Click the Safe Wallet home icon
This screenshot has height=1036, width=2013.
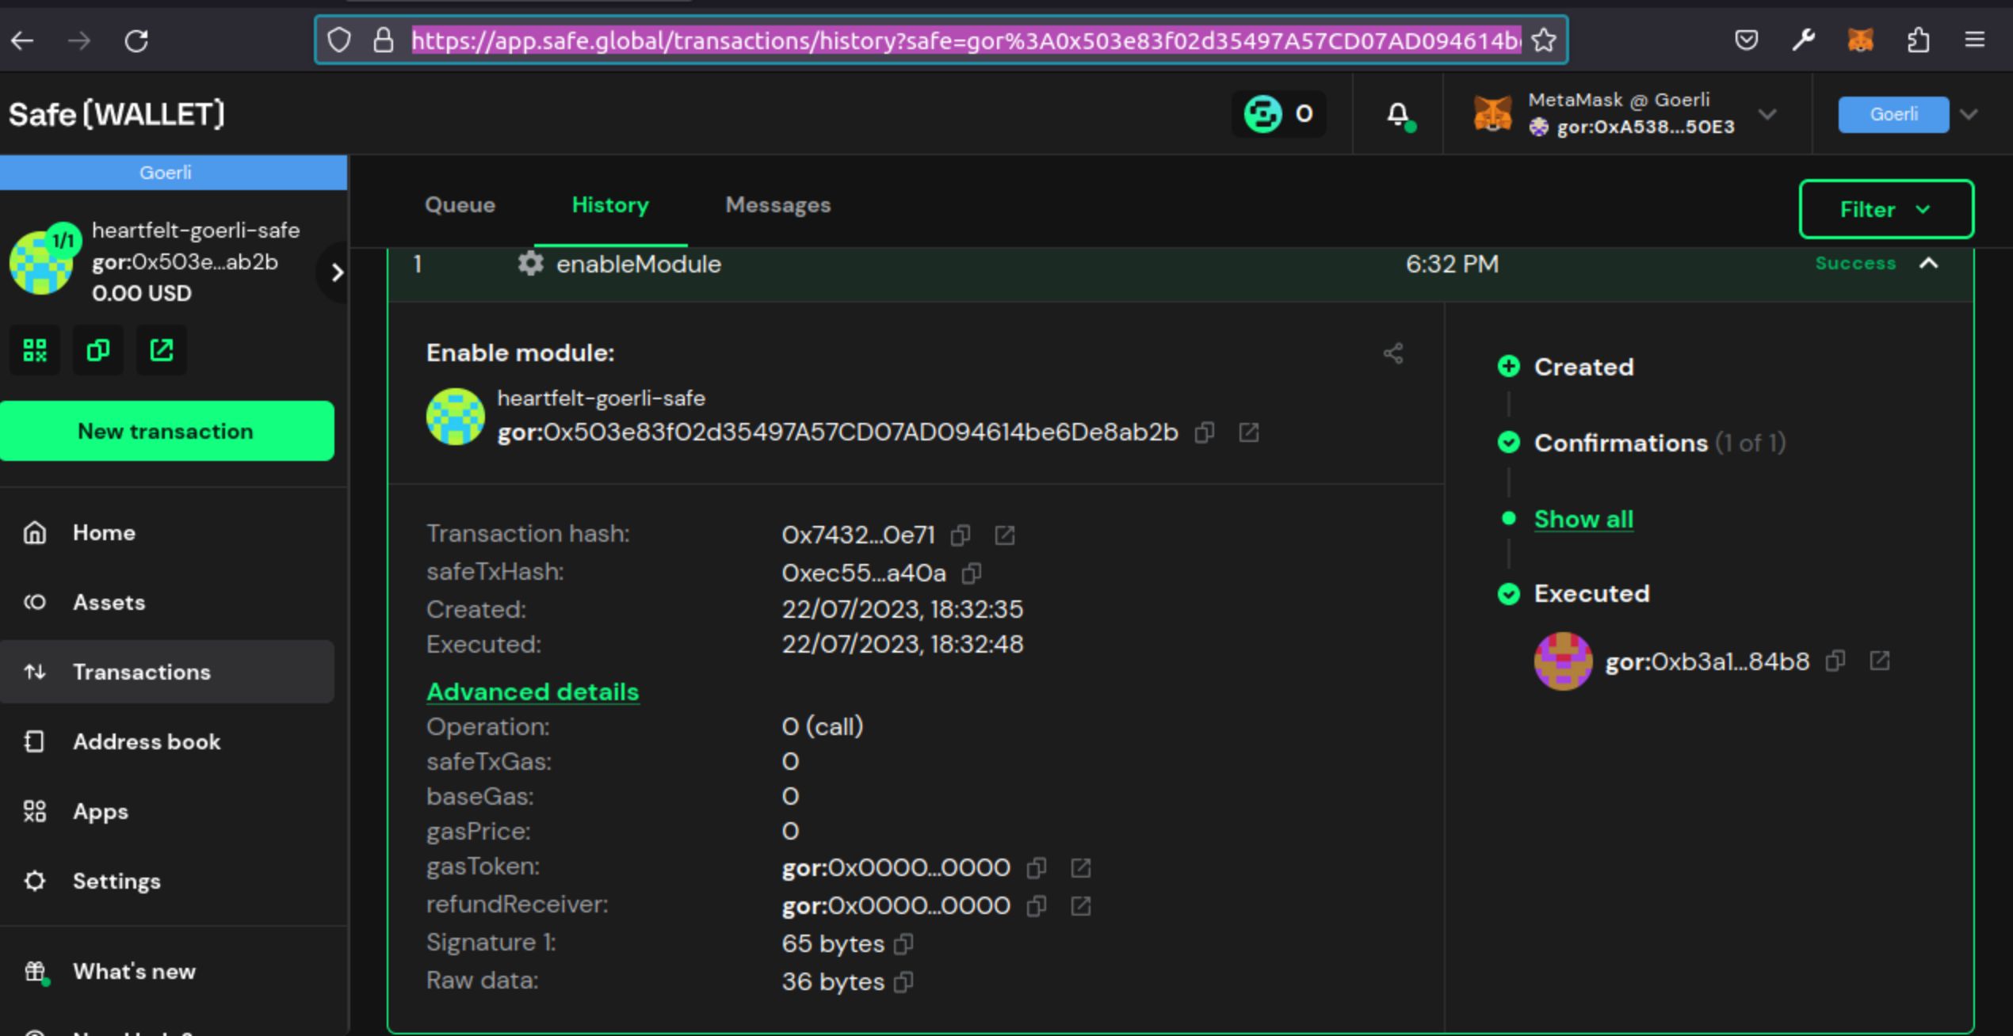point(34,531)
